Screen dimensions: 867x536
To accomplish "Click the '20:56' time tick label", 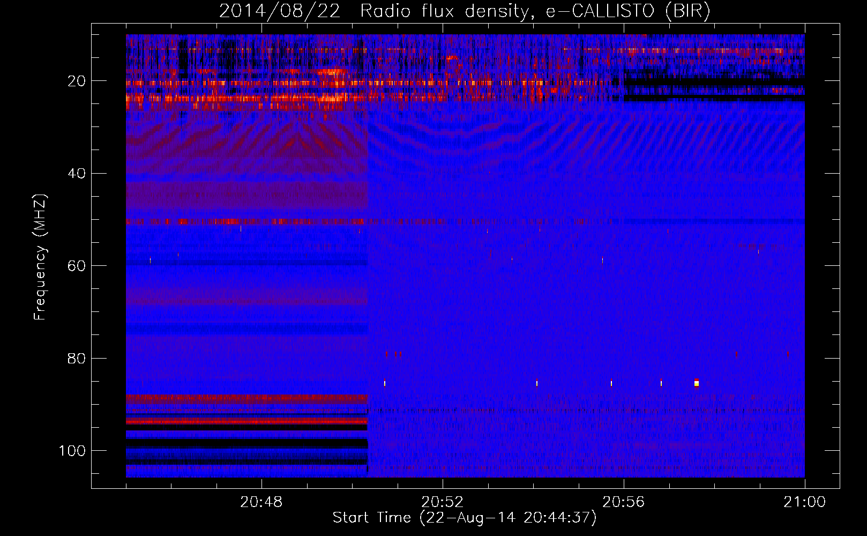I will point(624,502).
